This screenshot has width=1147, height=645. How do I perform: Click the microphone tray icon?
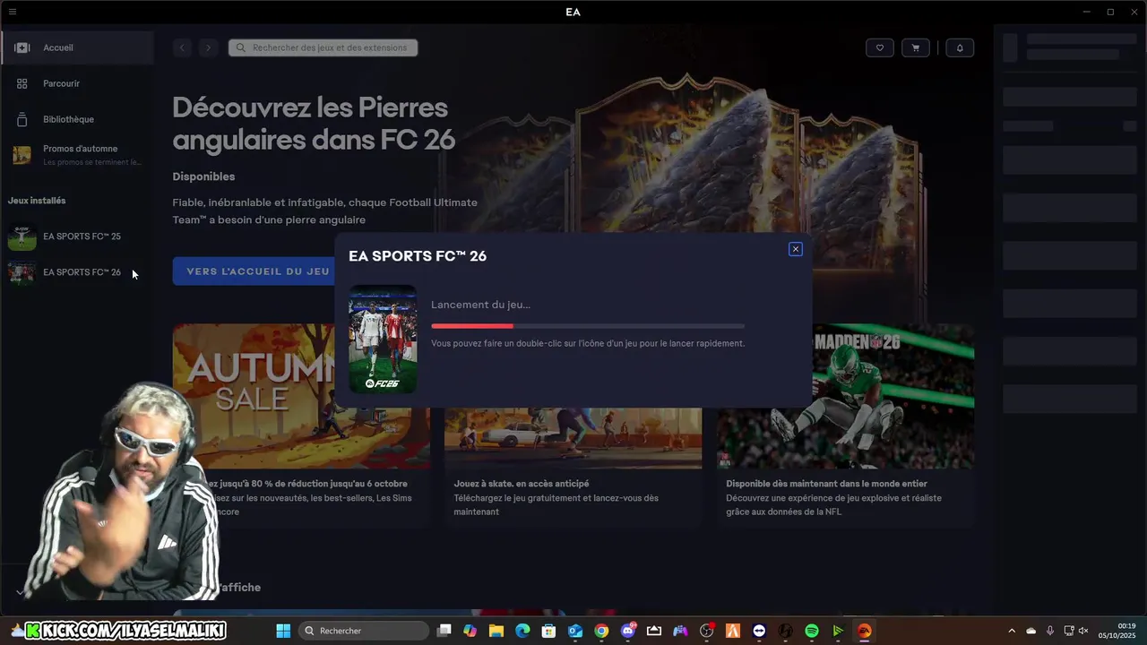(1049, 631)
